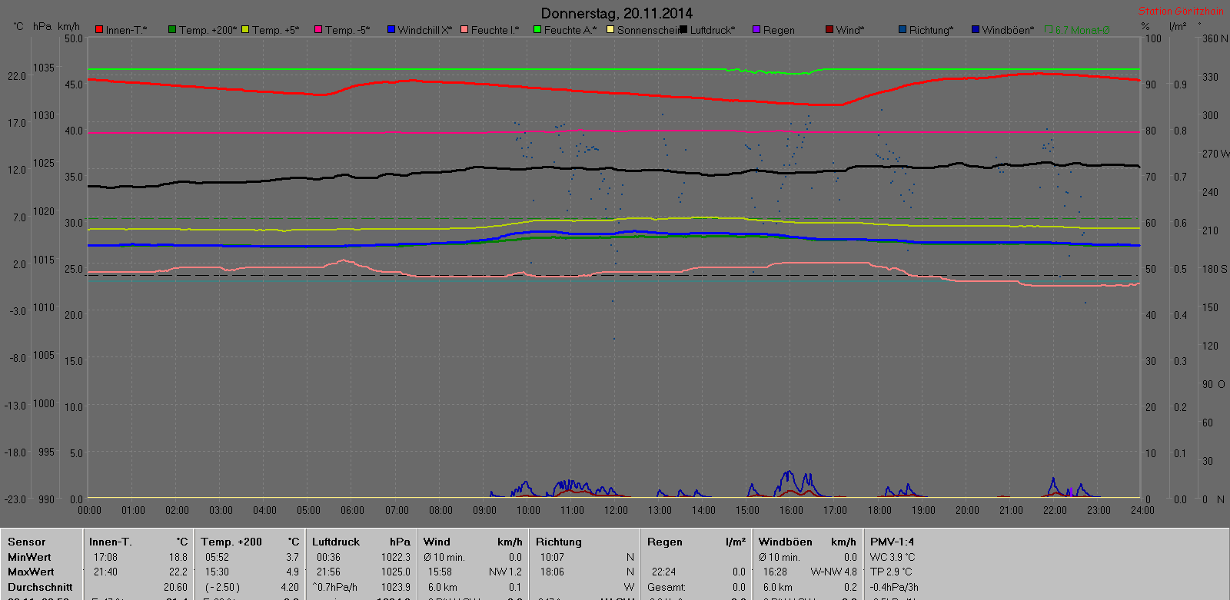
Task: Click the 12:00 time axis label
Action: 616,510
